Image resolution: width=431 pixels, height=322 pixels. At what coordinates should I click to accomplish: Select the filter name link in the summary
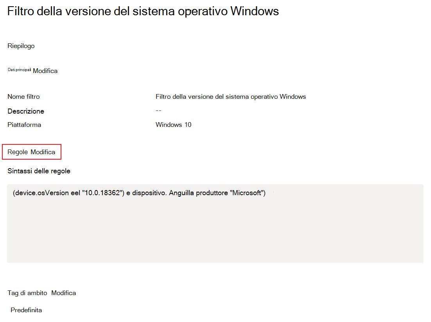[230, 96]
